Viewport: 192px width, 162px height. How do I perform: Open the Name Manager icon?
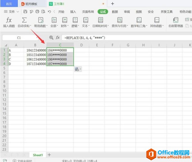[176, 20]
